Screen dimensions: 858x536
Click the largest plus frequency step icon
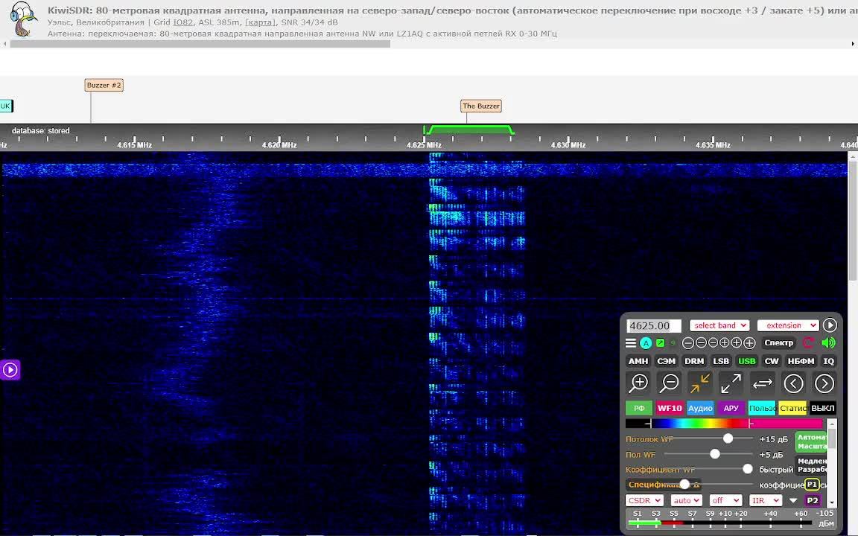750,343
